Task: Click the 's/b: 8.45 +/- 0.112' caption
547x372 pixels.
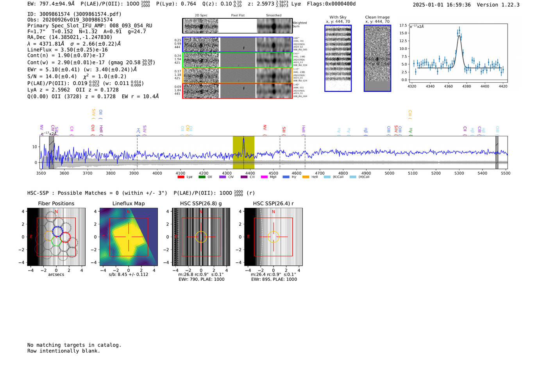Action: pos(129,274)
